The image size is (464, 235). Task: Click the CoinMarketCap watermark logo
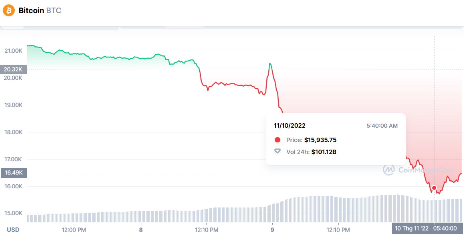pyautogui.click(x=389, y=170)
